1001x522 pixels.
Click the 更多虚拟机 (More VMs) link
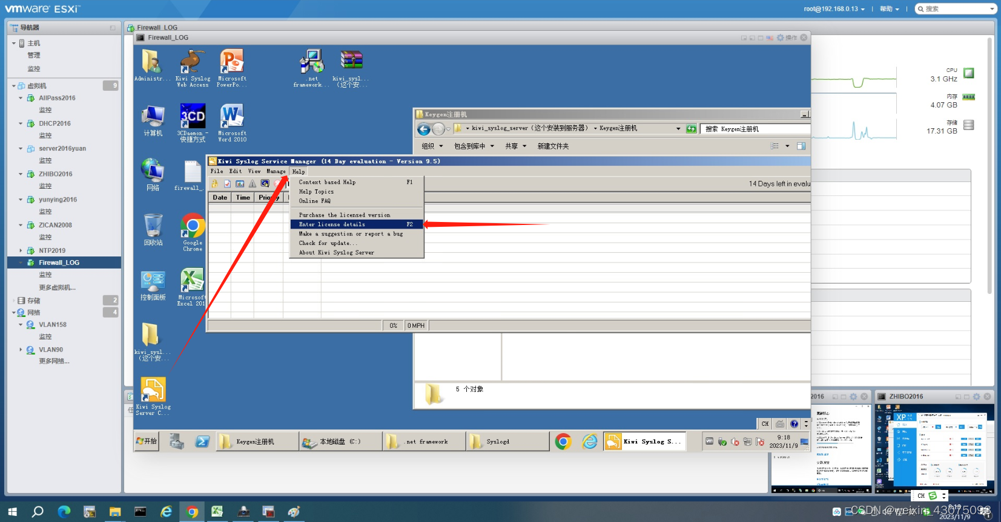[x=57, y=288]
